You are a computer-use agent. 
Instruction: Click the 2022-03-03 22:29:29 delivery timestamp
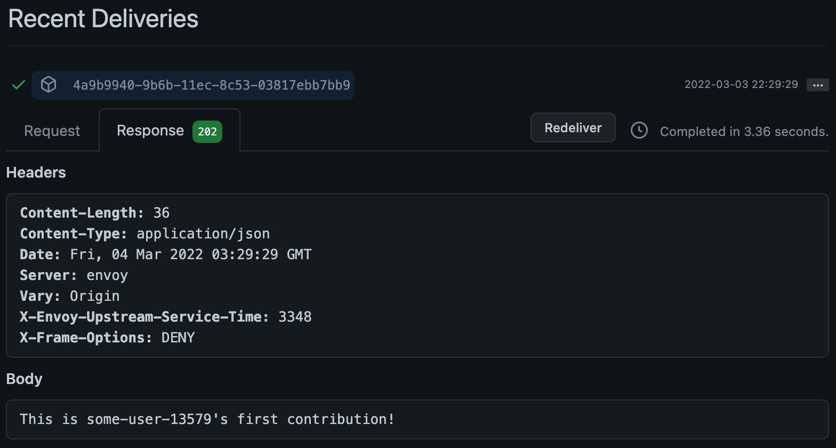click(741, 84)
